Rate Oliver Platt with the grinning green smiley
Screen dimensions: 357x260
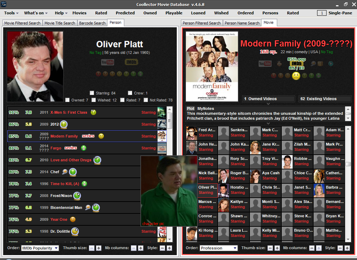pyautogui.click(x=140, y=74)
